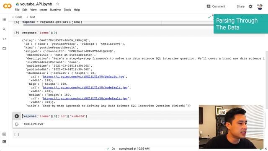
Task: Click the 'publishTime' output line
Action: click(x=59, y=65)
